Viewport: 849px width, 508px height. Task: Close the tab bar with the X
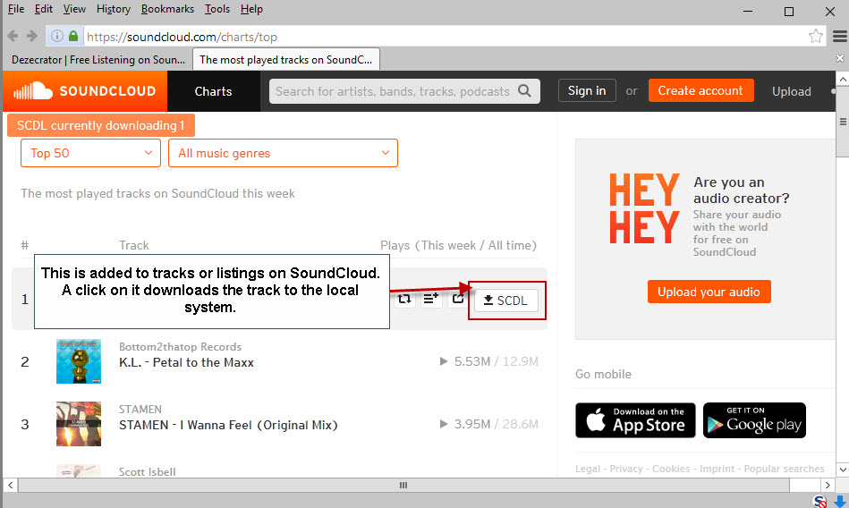pos(840,58)
